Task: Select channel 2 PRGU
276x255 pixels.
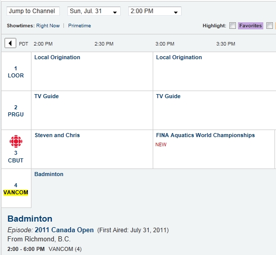Action: (x=16, y=111)
